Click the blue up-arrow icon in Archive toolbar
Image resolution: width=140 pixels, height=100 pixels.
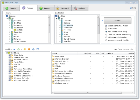(14, 49)
